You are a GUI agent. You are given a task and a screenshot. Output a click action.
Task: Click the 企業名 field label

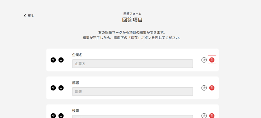click(x=78, y=55)
